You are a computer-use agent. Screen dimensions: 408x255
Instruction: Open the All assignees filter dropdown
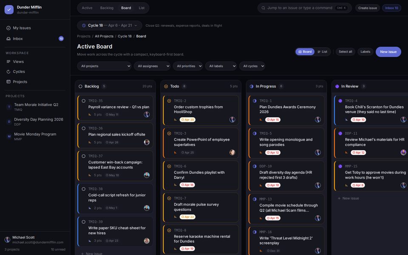coord(152,66)
